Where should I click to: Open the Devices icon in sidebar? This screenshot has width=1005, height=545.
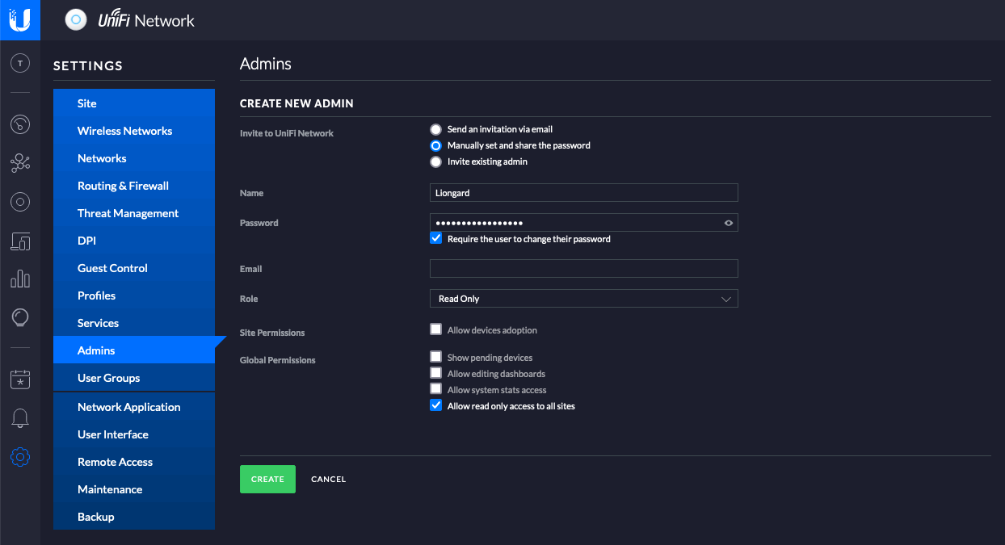[x=20, y=241]
